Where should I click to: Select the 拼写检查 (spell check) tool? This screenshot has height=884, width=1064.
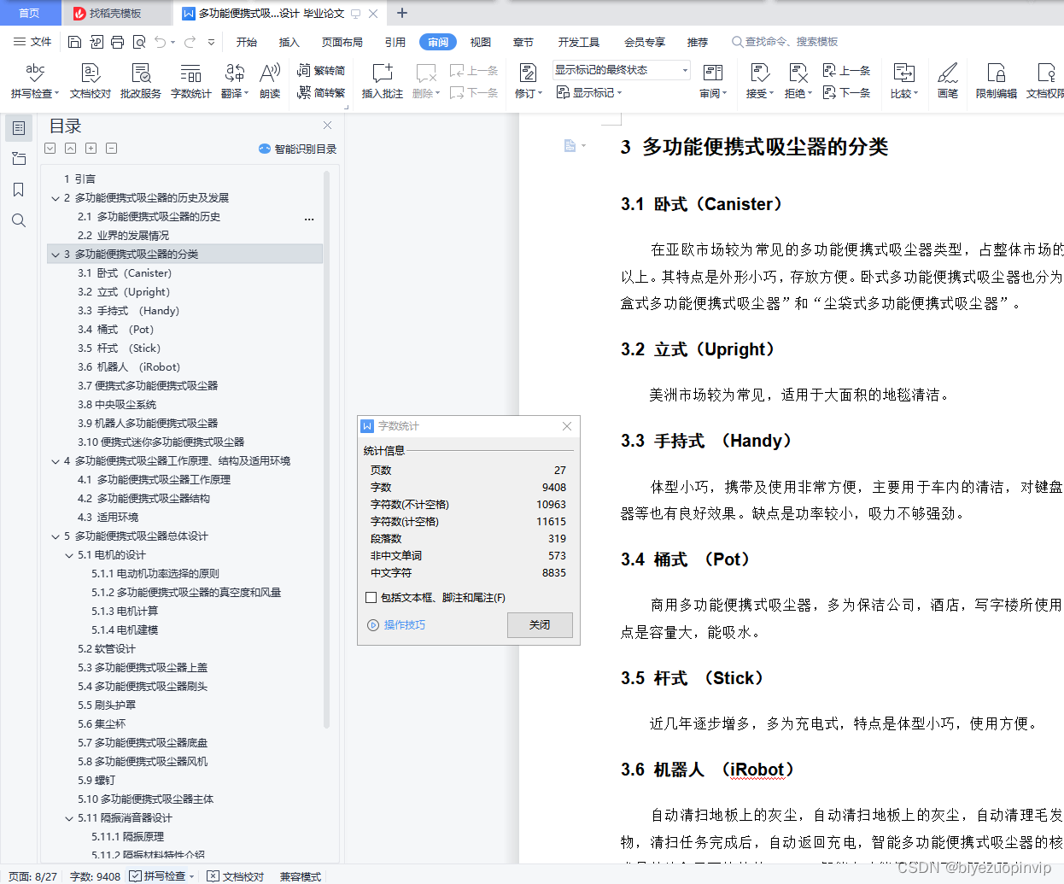pyautogui.click(x=33, y=81)
